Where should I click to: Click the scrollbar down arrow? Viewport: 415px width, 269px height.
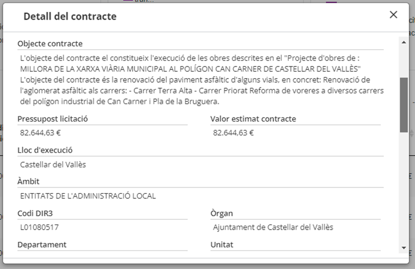pos(403,248)
